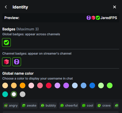This screenshot has width=122, height=113.
Task: Toggle the red cube channel badge
Action: tap(6, 62)
